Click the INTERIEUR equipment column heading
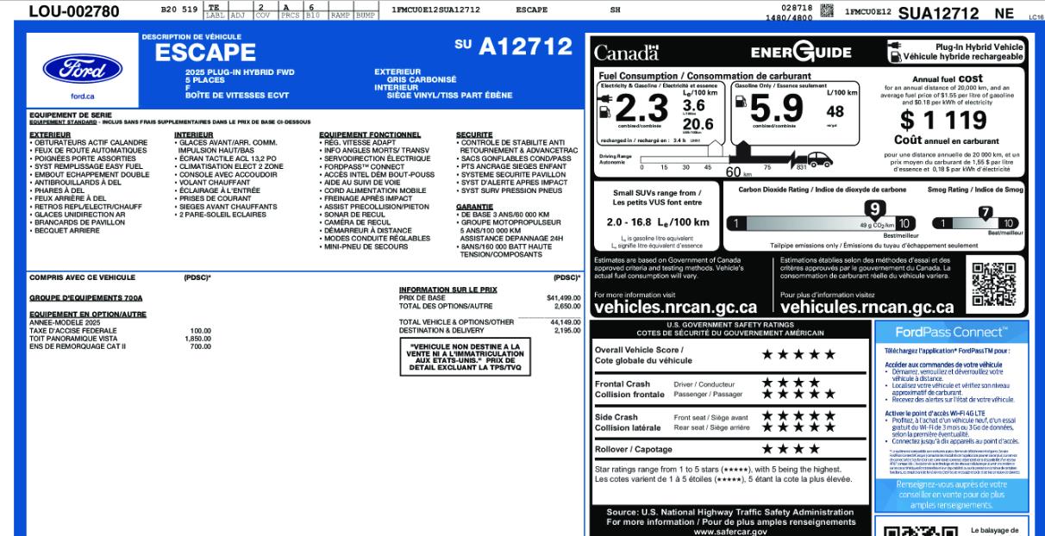 (194, 134)
